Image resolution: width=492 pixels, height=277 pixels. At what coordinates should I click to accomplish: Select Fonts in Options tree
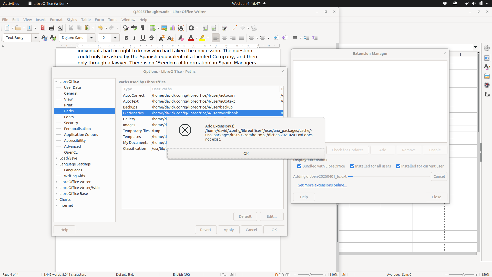tap(69, 117)
